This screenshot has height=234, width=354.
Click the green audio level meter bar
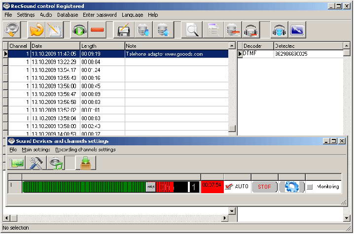pos(84,187)
